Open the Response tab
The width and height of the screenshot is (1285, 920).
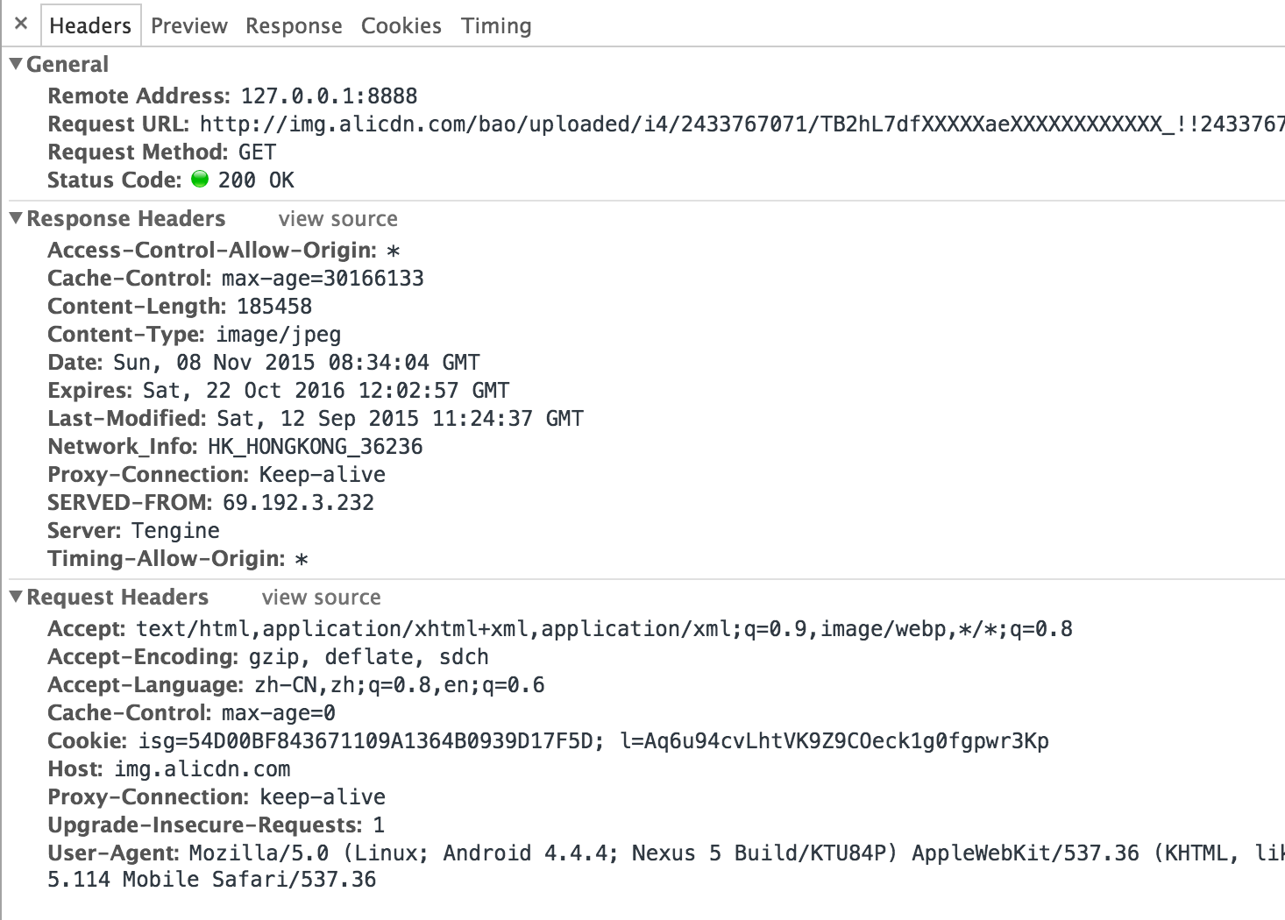(x=294, y=26)
